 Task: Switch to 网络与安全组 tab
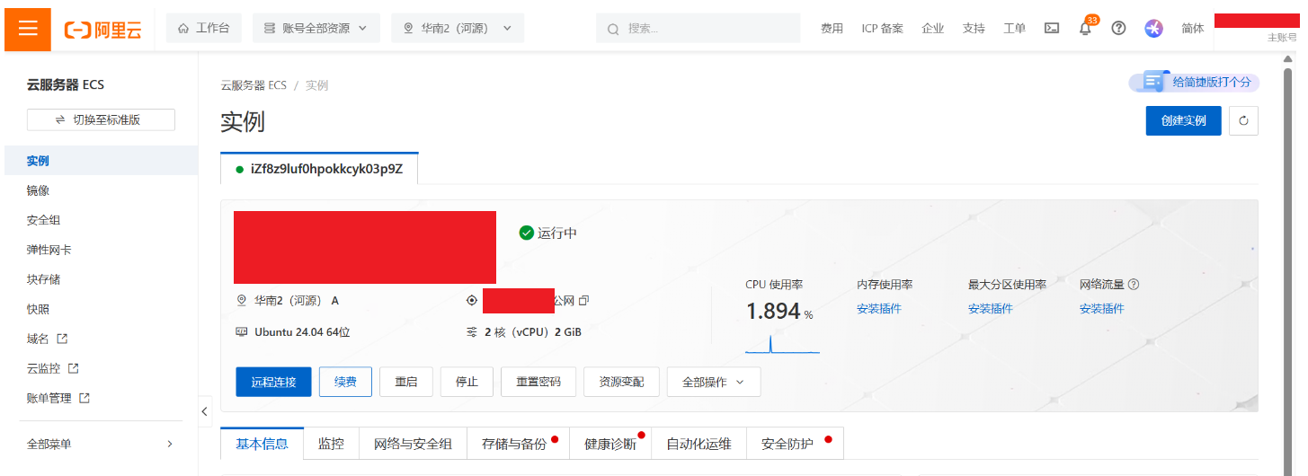[x=413, y=444]
